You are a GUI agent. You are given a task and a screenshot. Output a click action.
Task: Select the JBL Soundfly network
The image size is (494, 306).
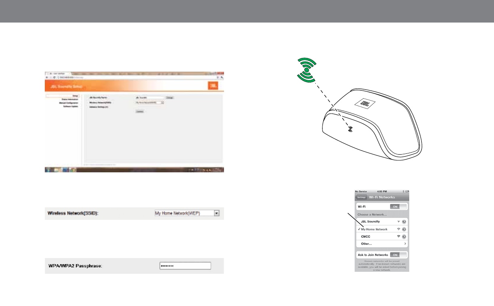click(381, 222)
